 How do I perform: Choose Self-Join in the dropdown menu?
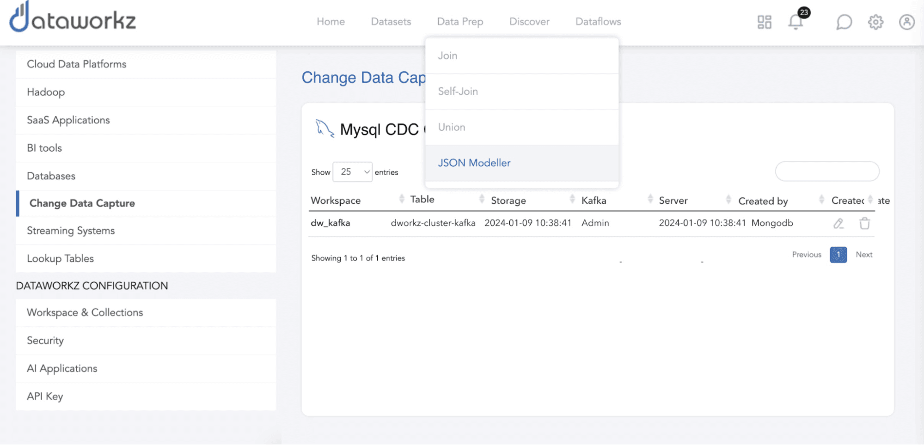pos(458,91)
